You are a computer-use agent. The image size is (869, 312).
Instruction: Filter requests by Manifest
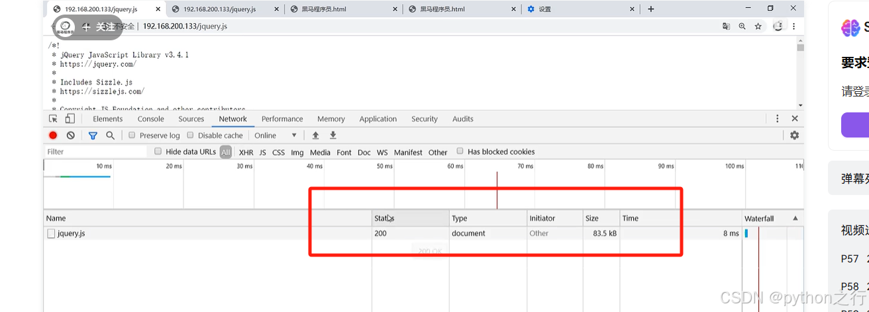coord(408,152)
